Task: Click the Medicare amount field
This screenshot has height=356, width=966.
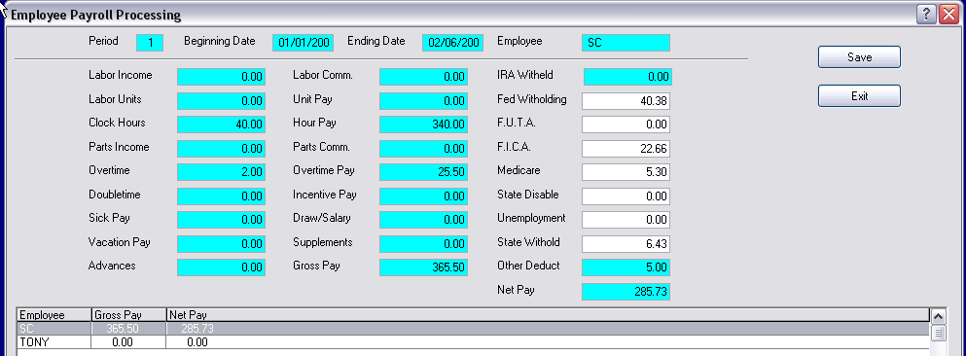Action: tap(626, 172)
